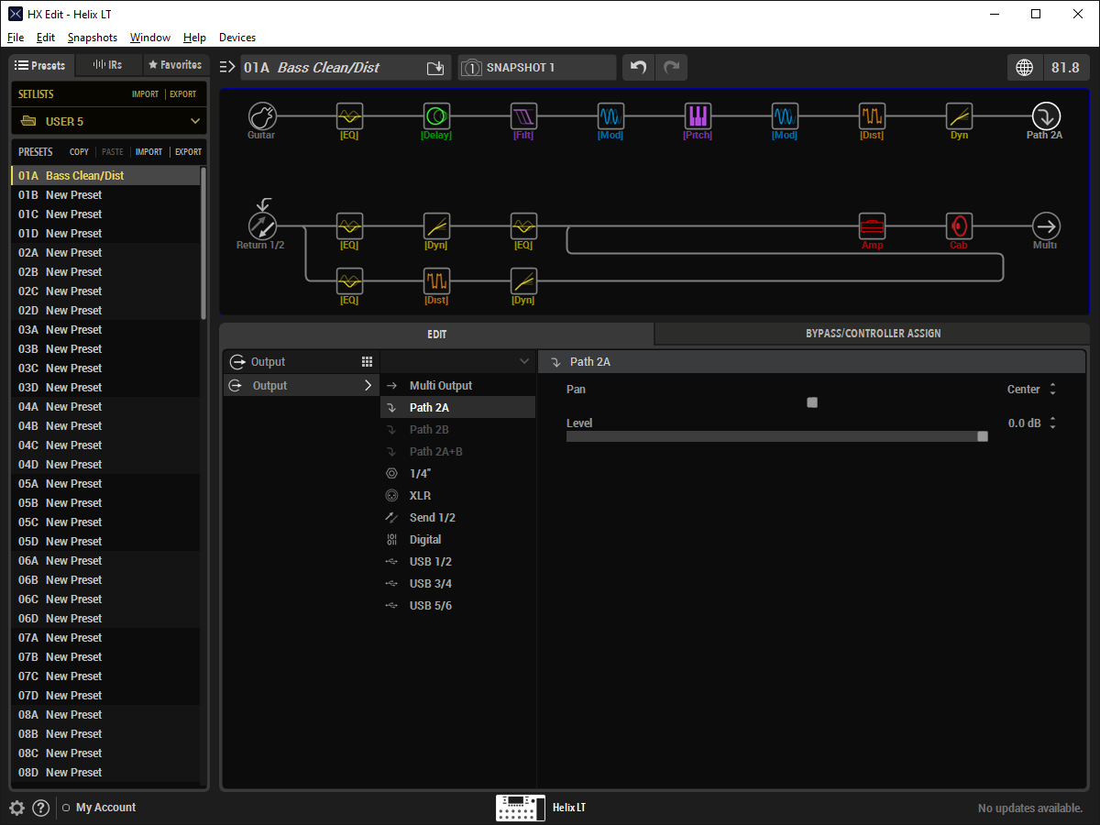Click Presets COPY button

pos(80,152)
